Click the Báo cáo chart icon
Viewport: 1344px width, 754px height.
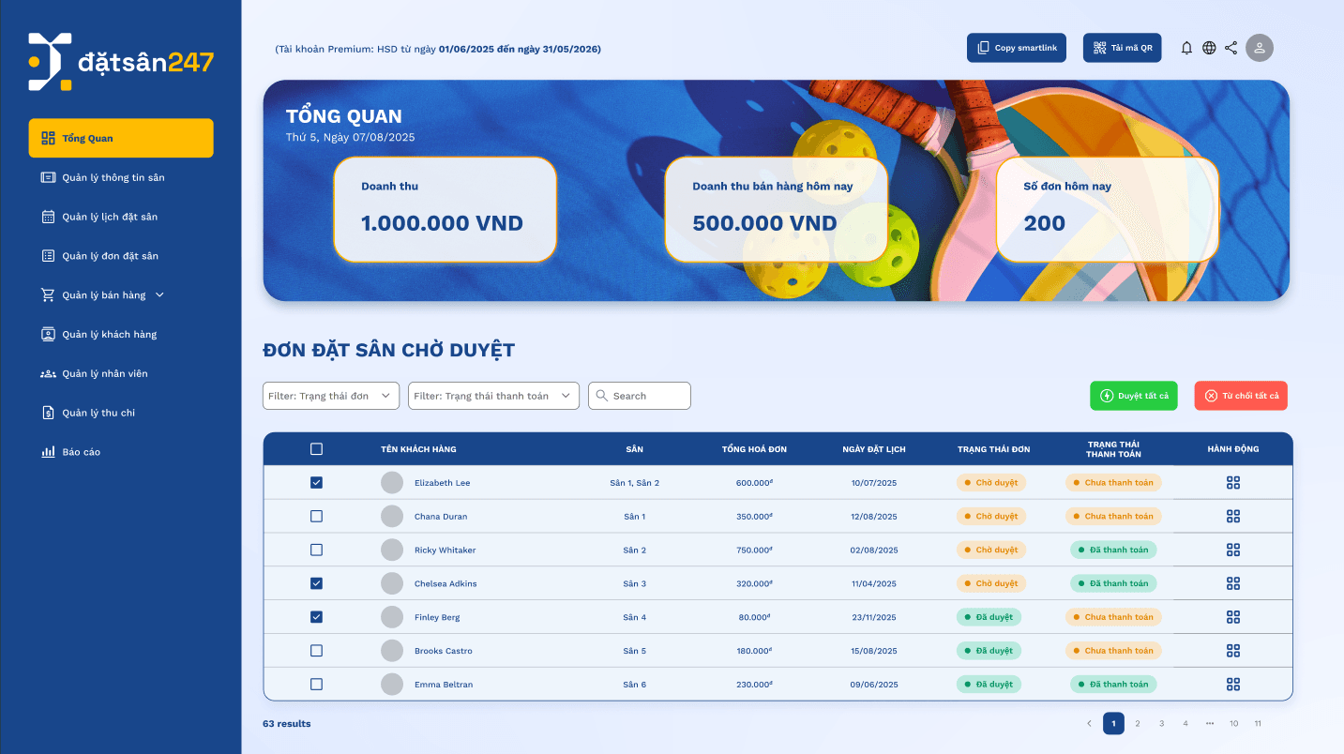pyautogui.click(x=48, y=451)
